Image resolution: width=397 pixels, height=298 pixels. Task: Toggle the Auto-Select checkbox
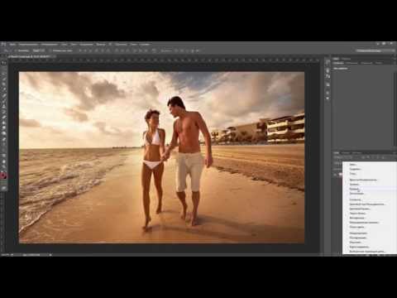point(16,50)
